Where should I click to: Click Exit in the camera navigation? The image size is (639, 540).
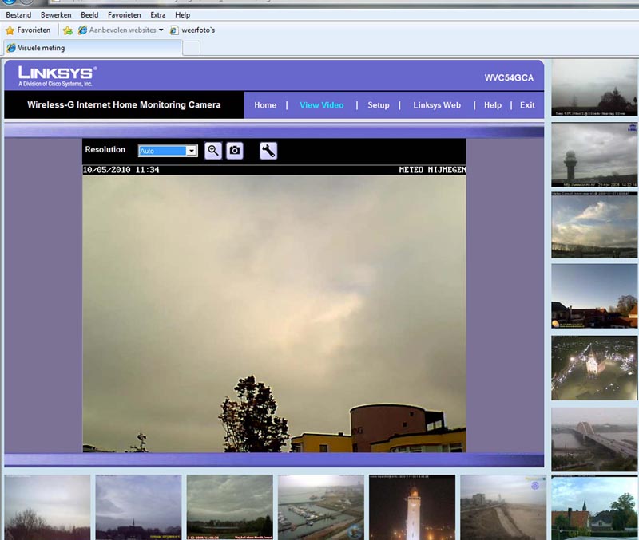[527, 105]
